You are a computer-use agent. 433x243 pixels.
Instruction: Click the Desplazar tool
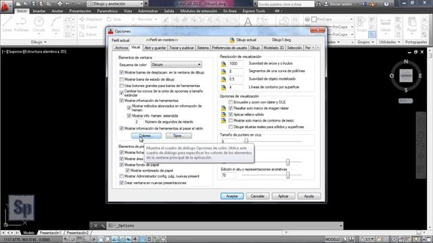(91, 20)
